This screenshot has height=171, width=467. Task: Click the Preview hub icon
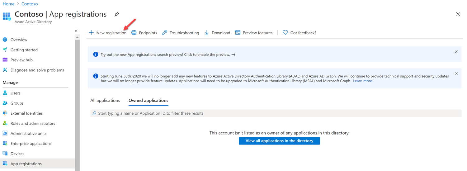point(5,60)
